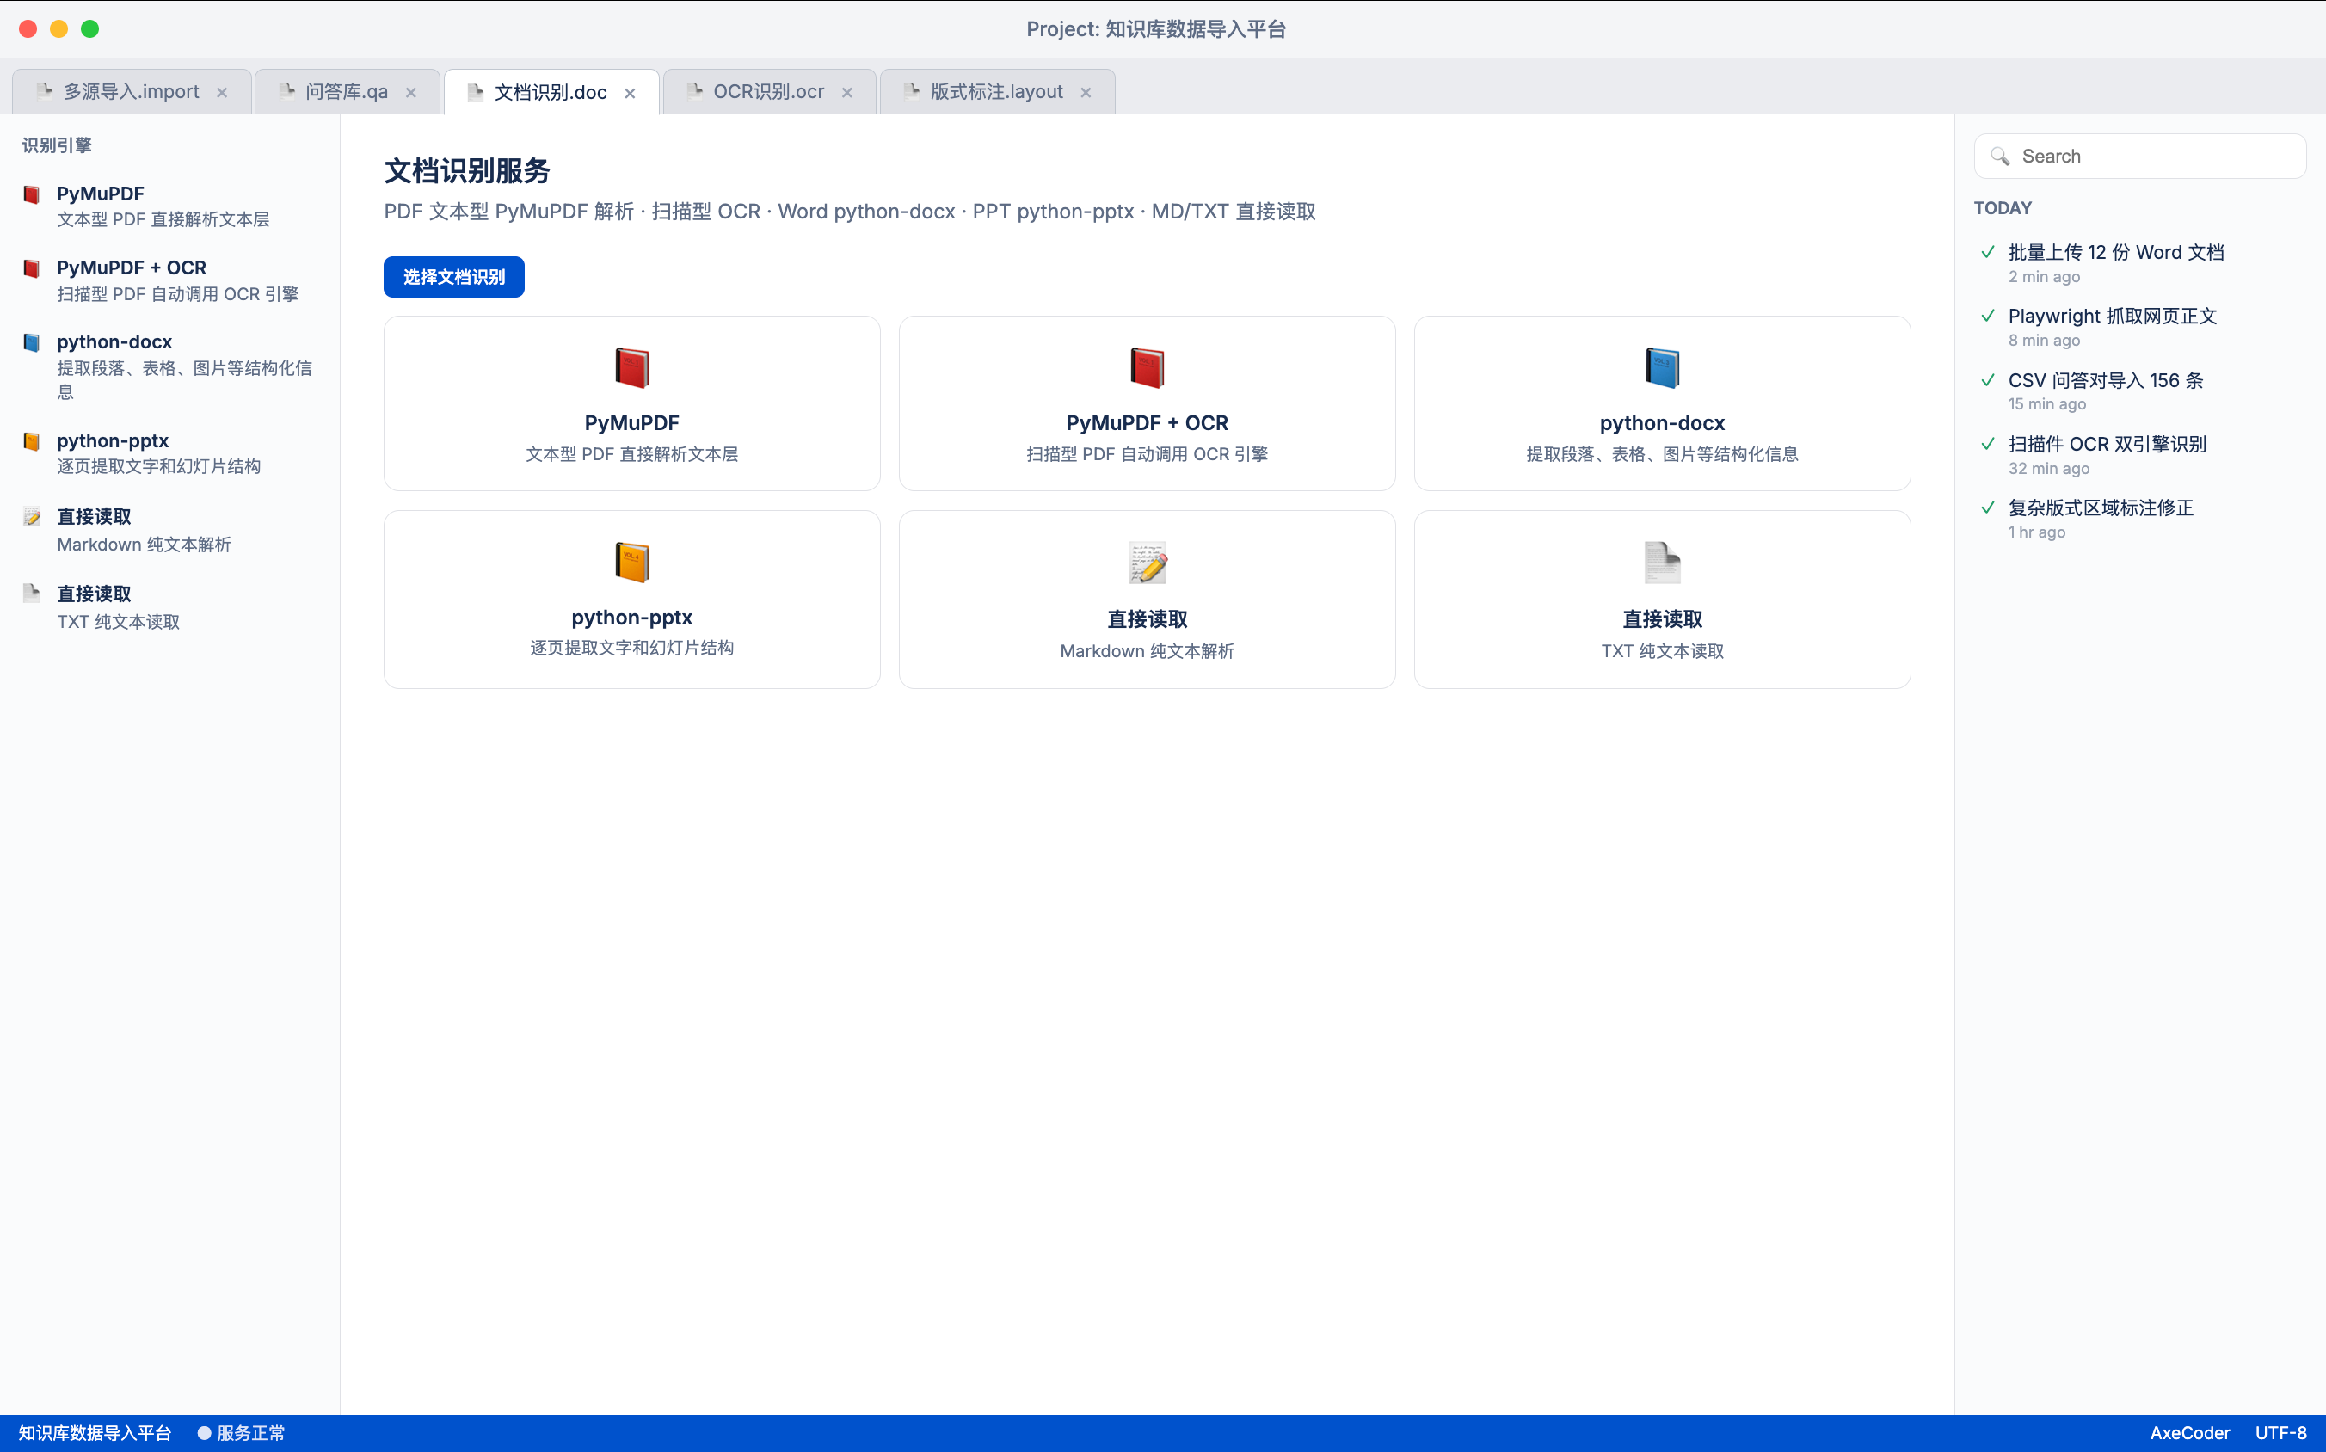
Task: Switch to the 问答库.qa tab
Action: (x=347, y=91)
